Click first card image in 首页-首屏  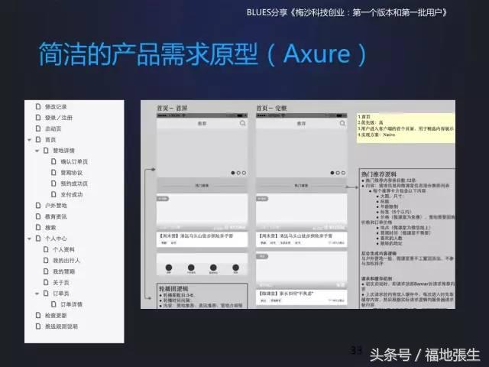(202, 212)
